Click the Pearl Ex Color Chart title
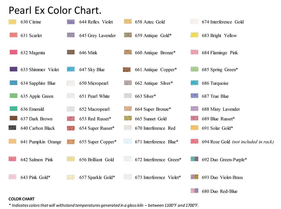The image size is (281, 209). click(55, 10)
